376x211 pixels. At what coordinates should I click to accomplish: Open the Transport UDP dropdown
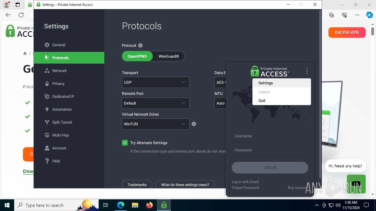coord(156,82)
